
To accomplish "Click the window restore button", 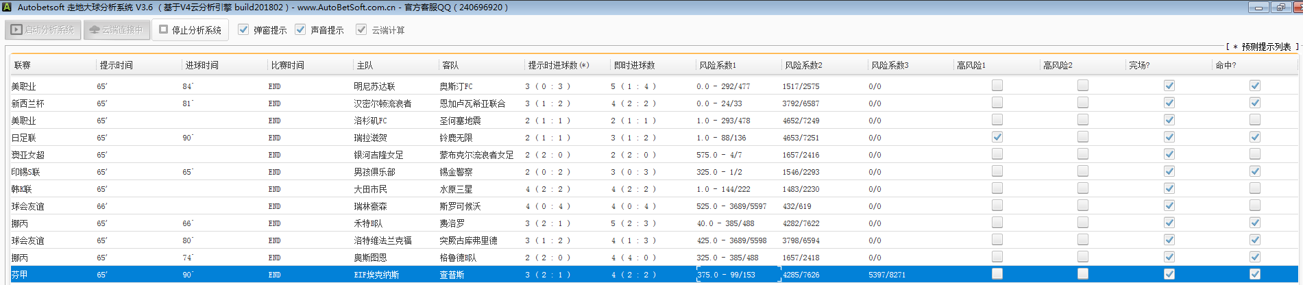I will [x=1280, y=8].
